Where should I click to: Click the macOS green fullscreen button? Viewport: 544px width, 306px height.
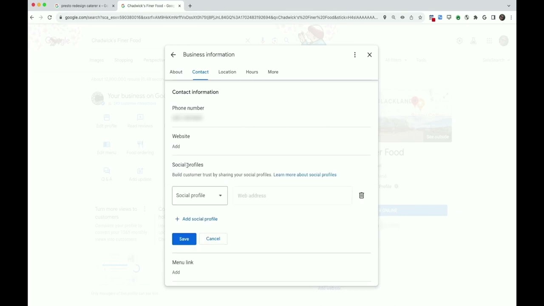(x=44, y=5)
